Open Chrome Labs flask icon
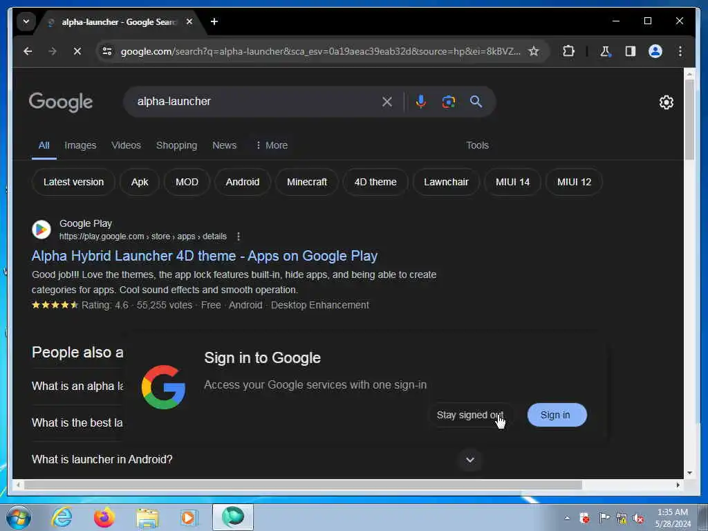The image size is (708, 531). pyautogui.click(x=606, y=51)
